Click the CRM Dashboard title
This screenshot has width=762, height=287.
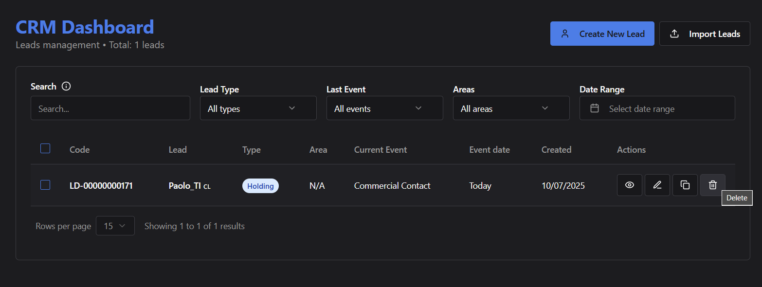[85, 27]
